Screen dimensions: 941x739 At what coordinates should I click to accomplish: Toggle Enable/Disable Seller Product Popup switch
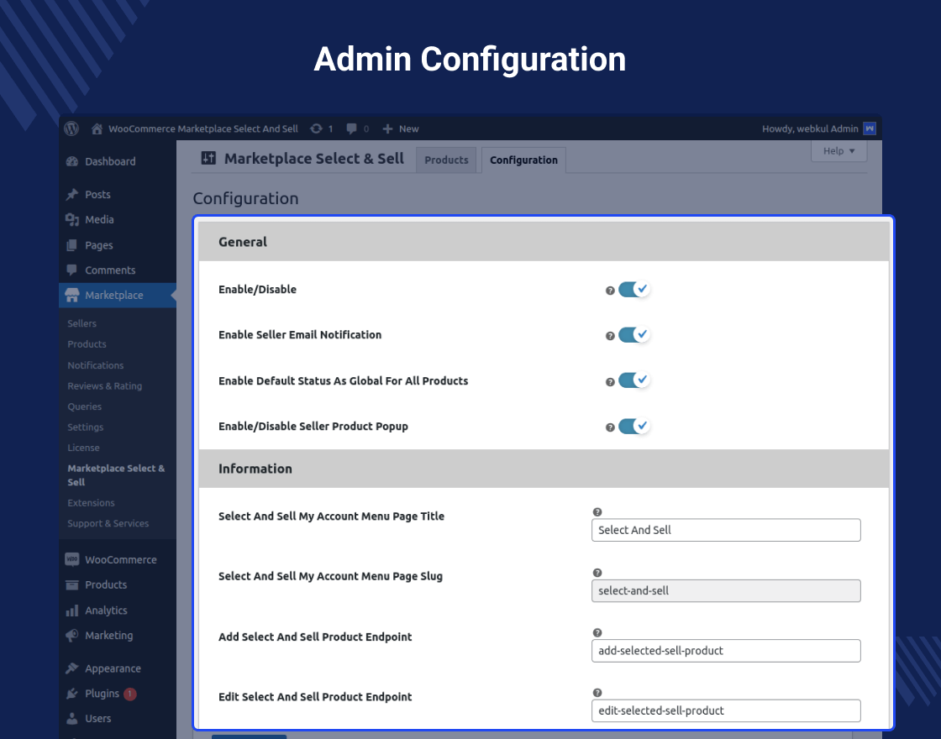(x=634, y=426)
